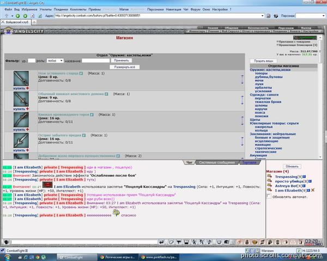Viewport: 327px width, 261px height.
Task: Buy the 8 кр. knife item
Action: (21, 88)
